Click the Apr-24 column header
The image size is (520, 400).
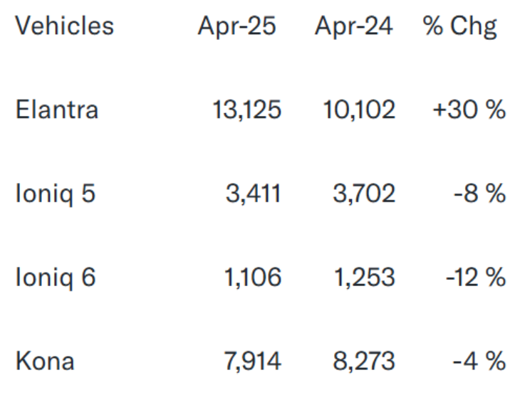(x=353, y=26)
